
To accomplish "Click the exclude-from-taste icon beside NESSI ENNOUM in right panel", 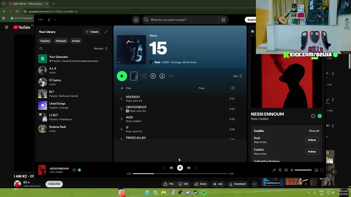I will [x=313, y=116].
